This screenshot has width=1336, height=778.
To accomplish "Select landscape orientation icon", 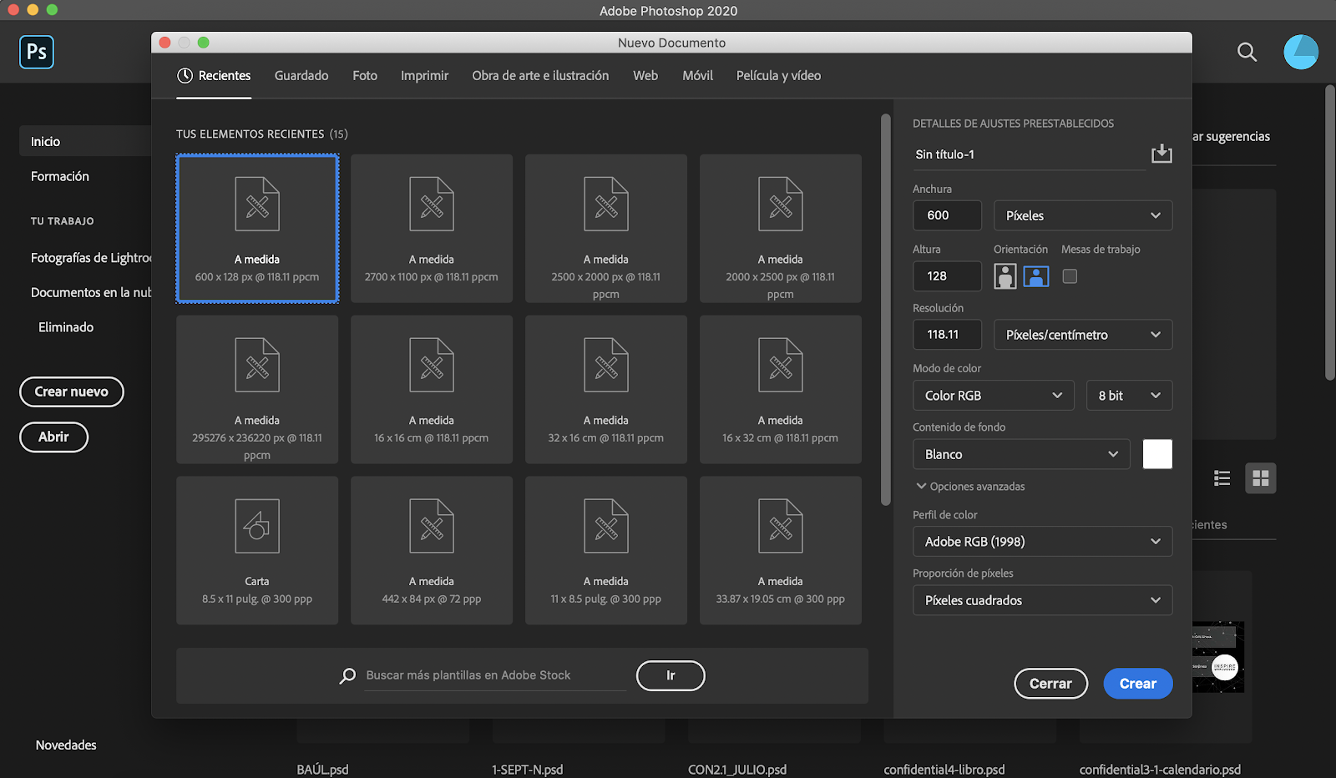I will [1036, 276].
